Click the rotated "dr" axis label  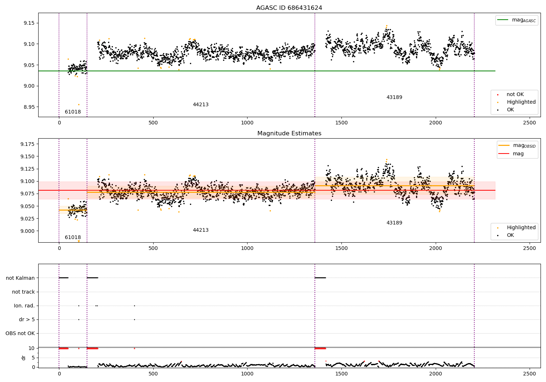click(x=24, y=358)
